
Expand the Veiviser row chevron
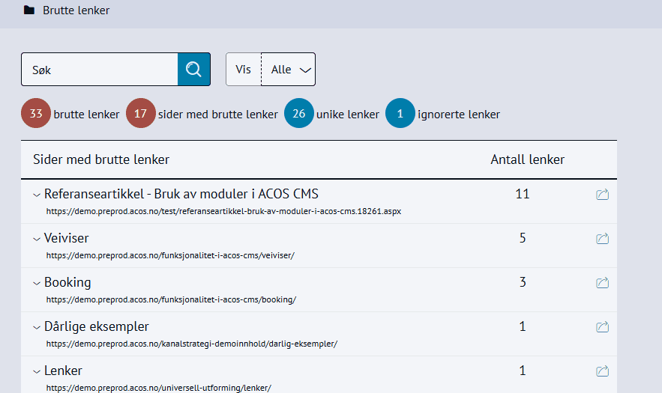click(37, 239)
